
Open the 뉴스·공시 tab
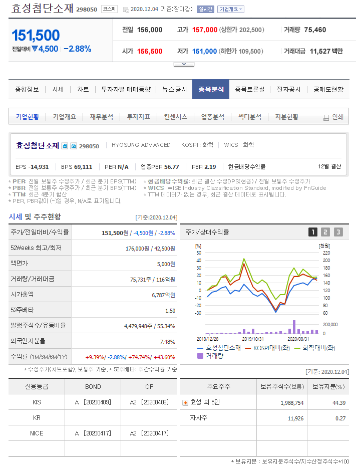(x=174, y=89)
